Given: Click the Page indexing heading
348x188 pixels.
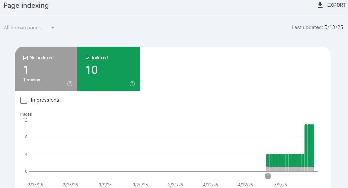Looking at the screenshot, I should (26, 5).
